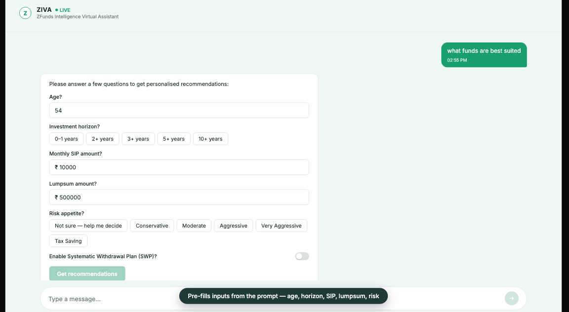Click the 'Enable Systematic Withdrawal Plan (SWP)?' label

[x=103, y=257]
